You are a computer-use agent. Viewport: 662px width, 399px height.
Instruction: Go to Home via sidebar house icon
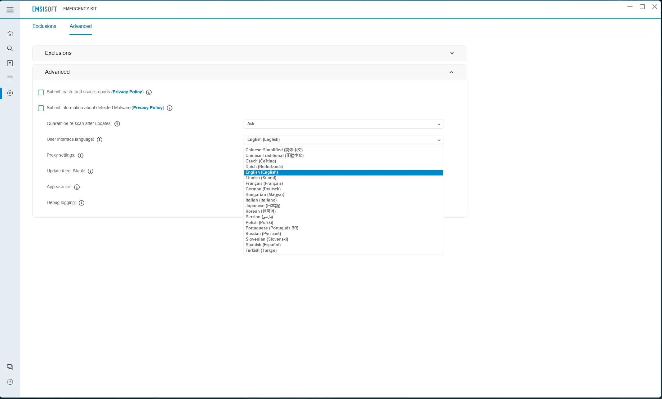(10, 33)
